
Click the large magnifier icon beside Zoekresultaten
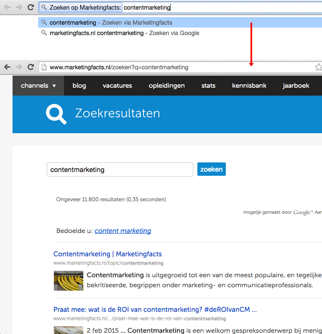tap(56, 114)
